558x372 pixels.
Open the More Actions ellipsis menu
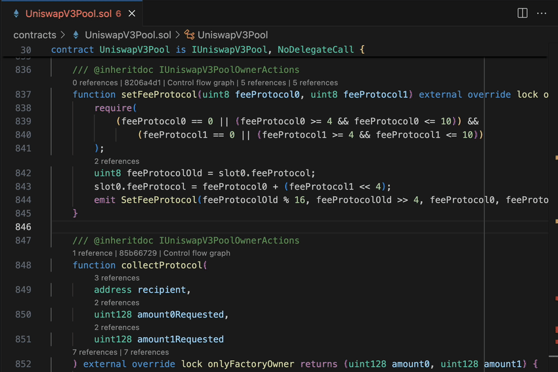click(x=542, y=13)
